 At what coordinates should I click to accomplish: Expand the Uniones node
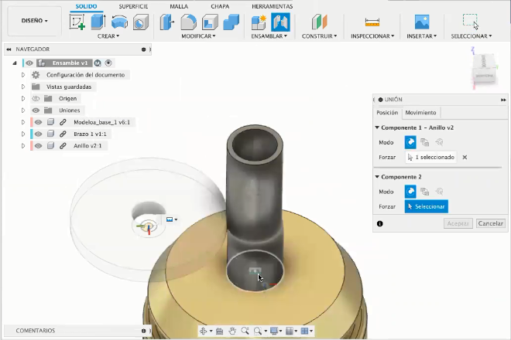point(23,110)
